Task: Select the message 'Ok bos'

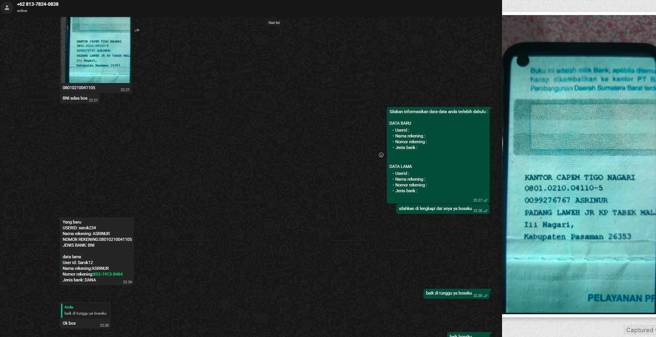Action: tap(69, 323)
